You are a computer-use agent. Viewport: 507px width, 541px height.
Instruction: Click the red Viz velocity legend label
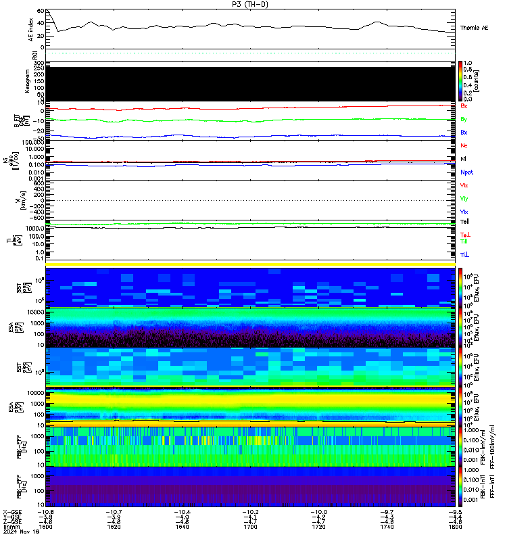(464, 185)
